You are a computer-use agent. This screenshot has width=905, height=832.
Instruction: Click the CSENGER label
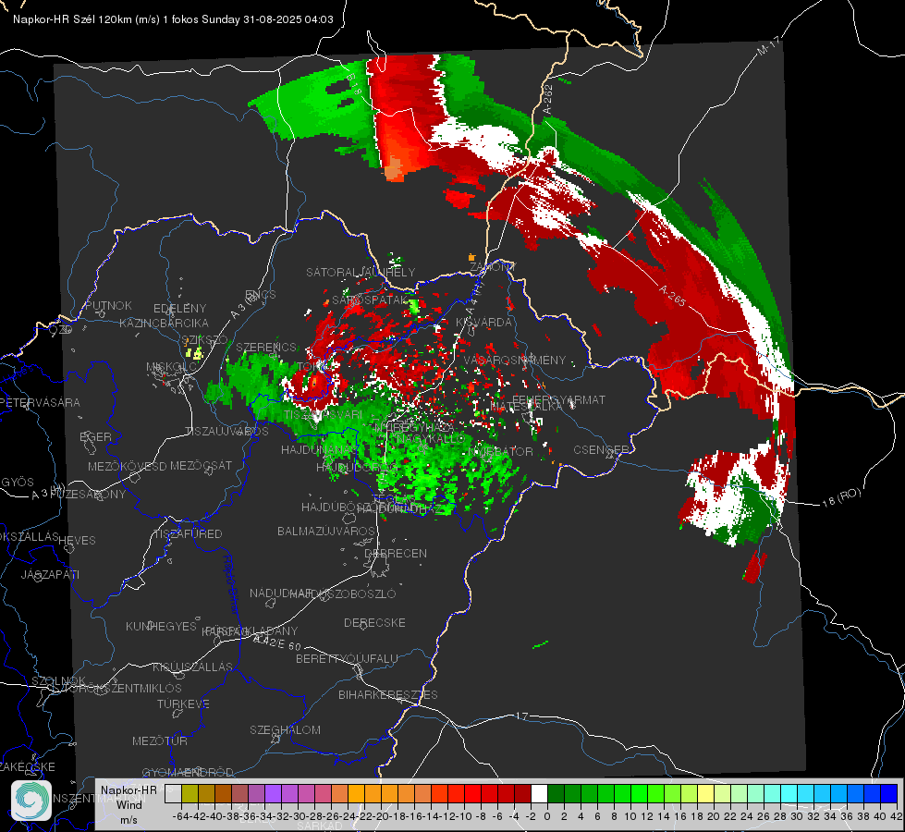coord(601,450)
